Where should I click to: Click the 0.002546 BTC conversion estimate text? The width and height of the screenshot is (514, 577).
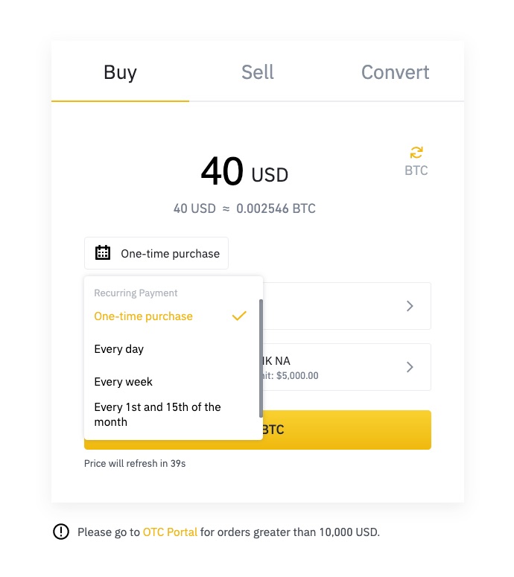coord(276,208)
